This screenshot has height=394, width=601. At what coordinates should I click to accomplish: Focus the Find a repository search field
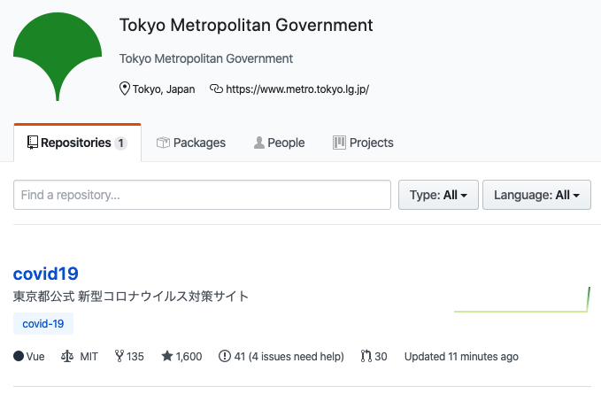(x=202, y=195)
